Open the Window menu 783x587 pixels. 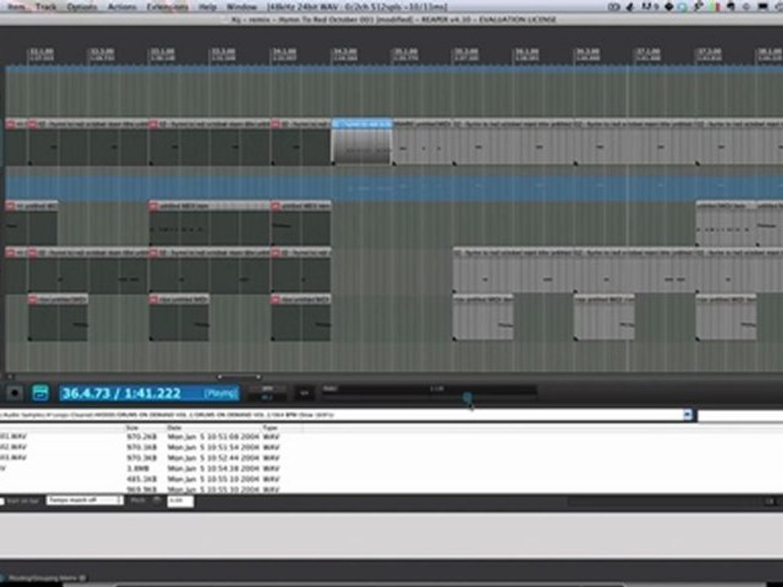(241, 7)
